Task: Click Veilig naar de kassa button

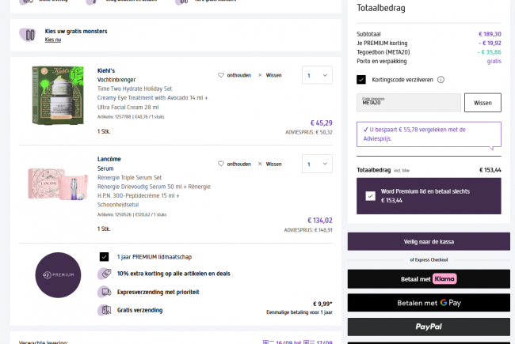Action: pos(429,242)
